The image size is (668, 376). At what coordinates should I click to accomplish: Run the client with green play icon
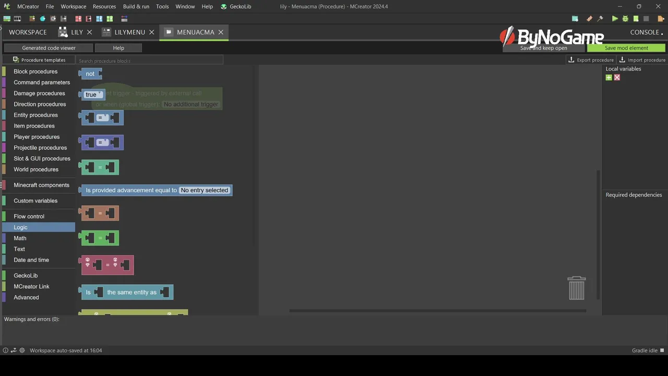(x=615, y=19)
